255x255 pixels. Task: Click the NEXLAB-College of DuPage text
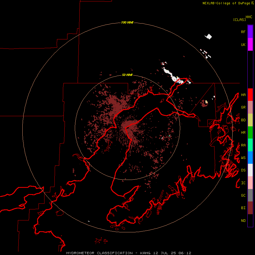[226, 3]
